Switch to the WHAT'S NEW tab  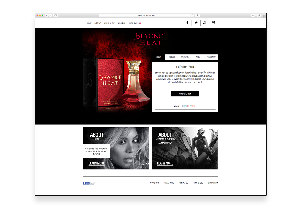tap(211, 57)
